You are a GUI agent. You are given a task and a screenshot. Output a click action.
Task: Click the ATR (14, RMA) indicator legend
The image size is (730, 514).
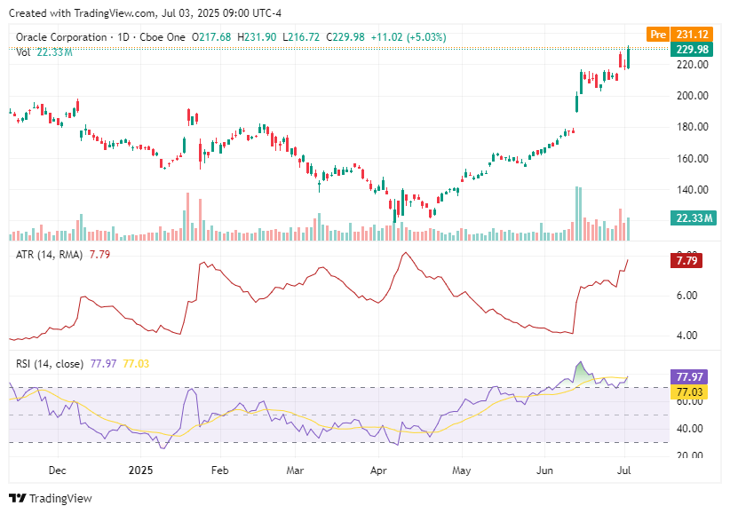coord(50,255)
